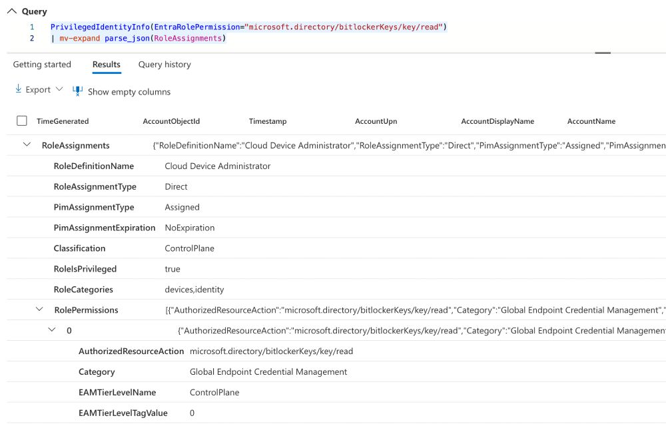Select the RoleIsPrivileged value true
Screen dimensions: 666x424
pos(172,269)
